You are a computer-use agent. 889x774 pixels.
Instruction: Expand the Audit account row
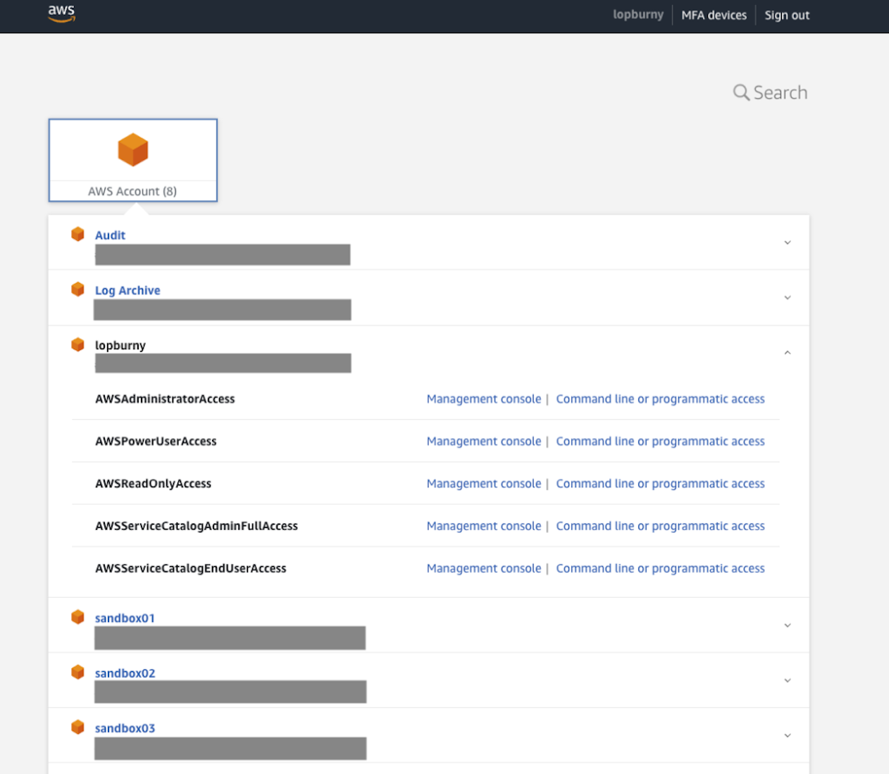coord(787,242)
